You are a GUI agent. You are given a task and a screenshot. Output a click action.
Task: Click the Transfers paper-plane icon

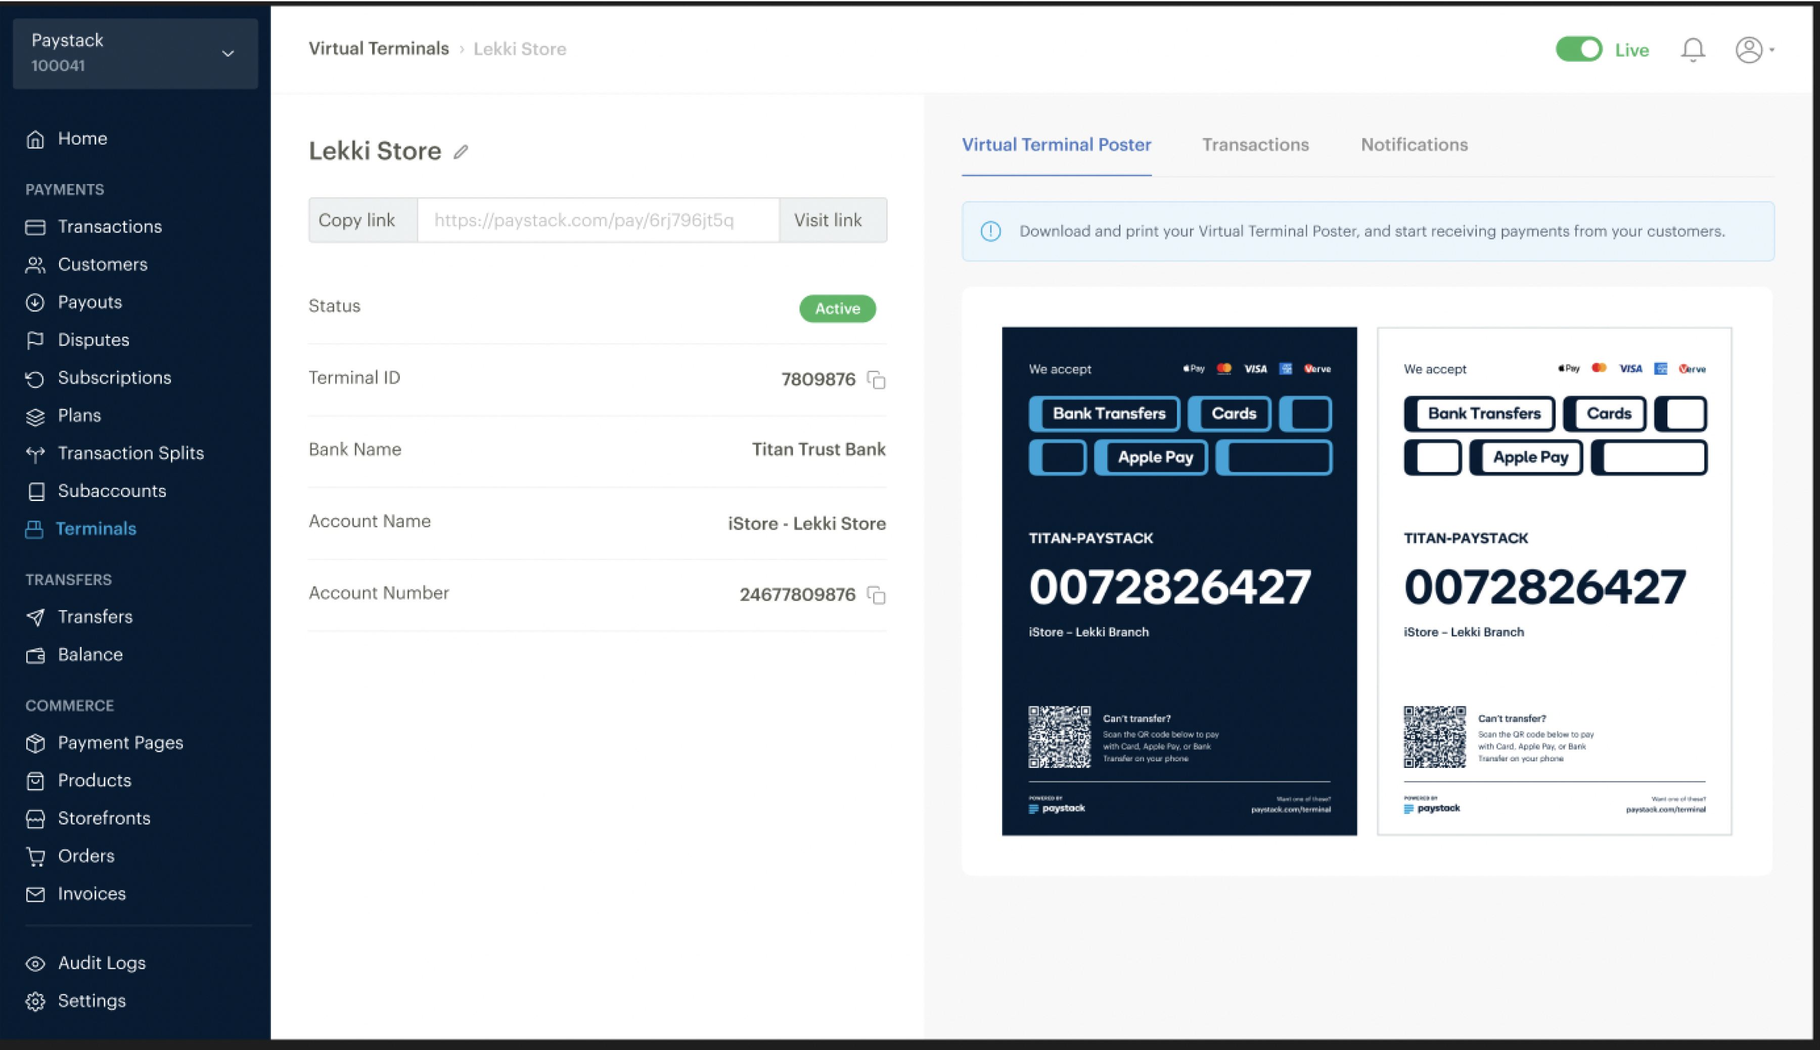tap(35, 617)
